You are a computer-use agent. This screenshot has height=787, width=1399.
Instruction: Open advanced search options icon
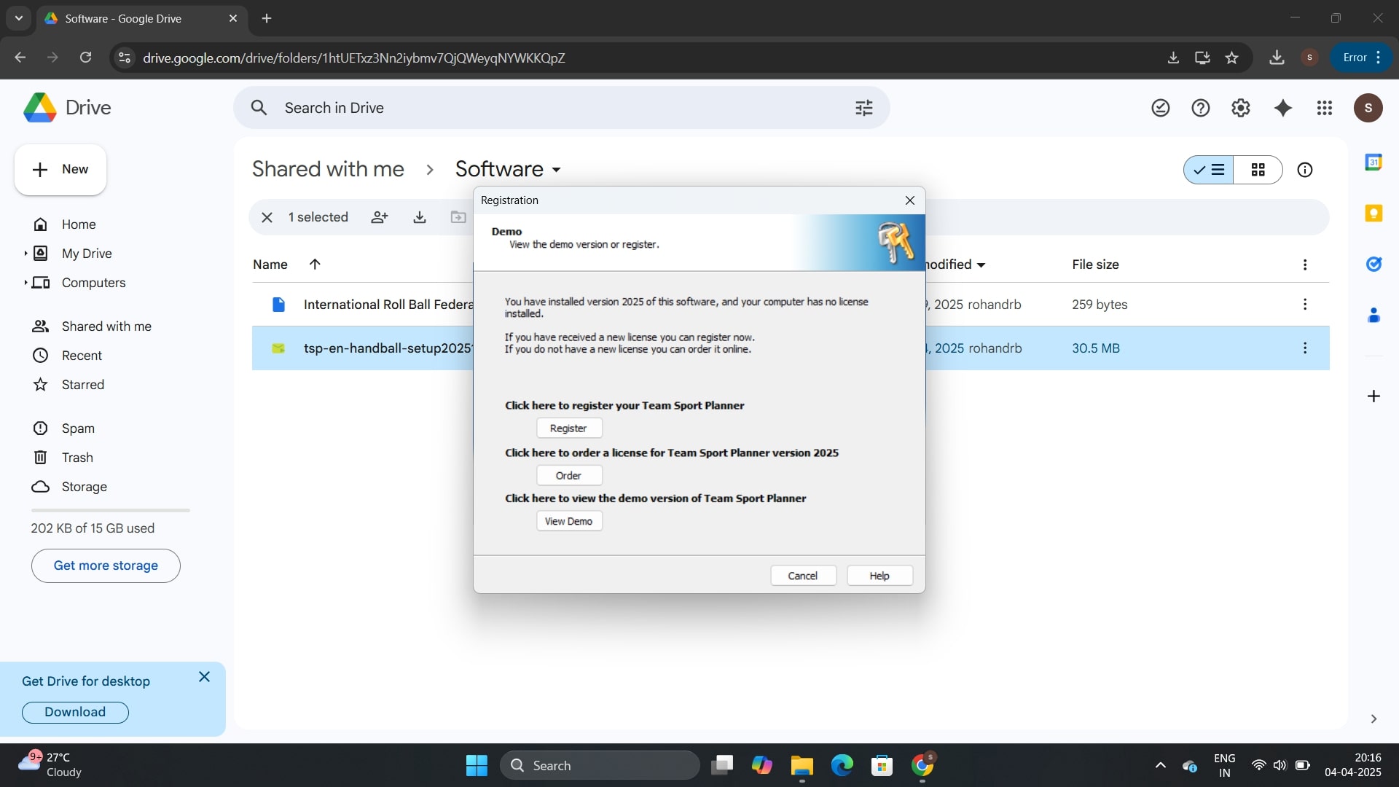(864, 108)
